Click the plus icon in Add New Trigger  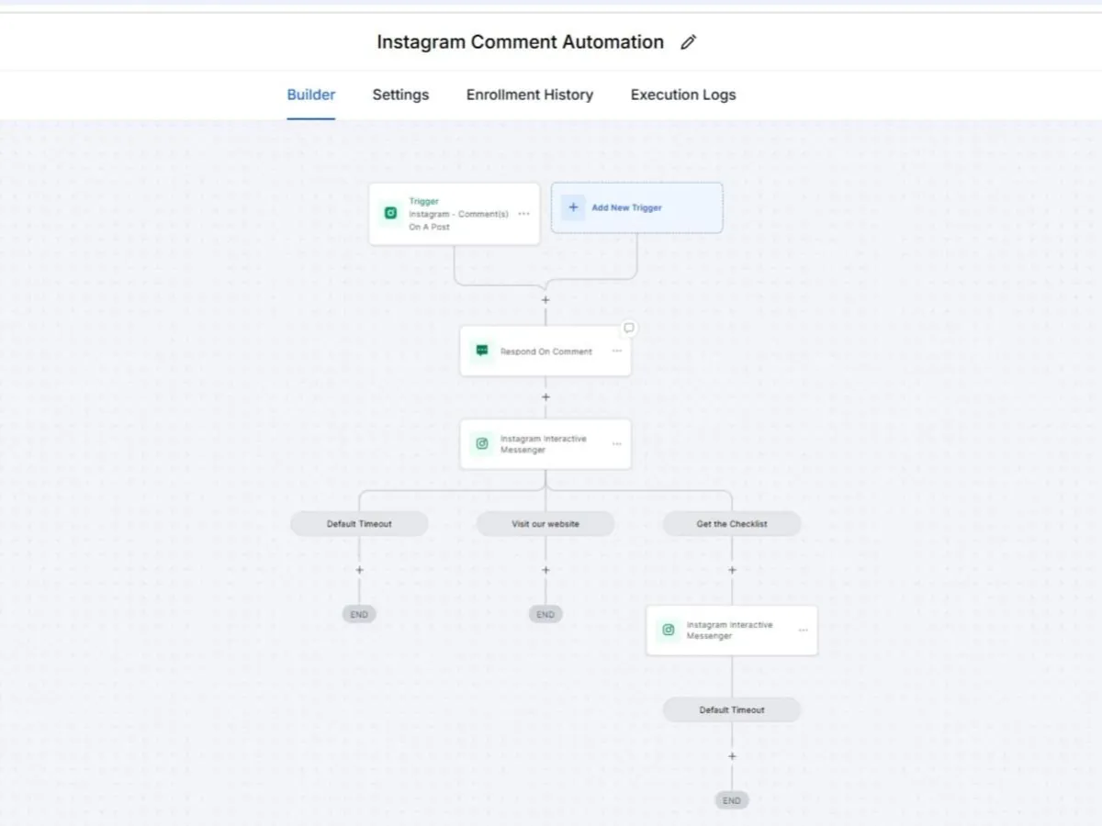(573, 207)
